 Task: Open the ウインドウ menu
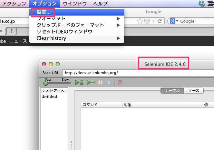tap(75, 3)
